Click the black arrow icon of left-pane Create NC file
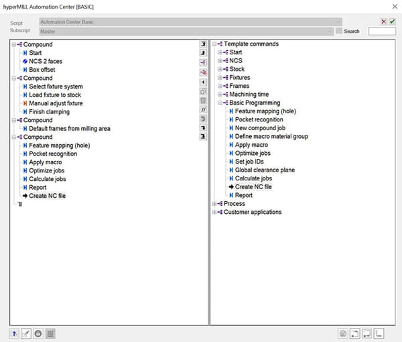 tap(25, 196)
